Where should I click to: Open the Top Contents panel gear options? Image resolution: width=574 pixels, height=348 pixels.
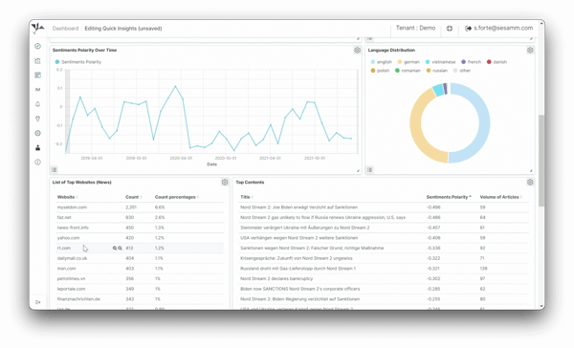click(530, 183)
